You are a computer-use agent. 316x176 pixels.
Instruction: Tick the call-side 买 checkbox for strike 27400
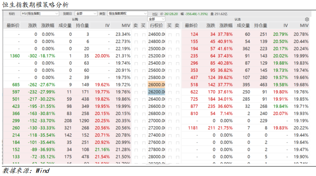click(x=143, y=135)
